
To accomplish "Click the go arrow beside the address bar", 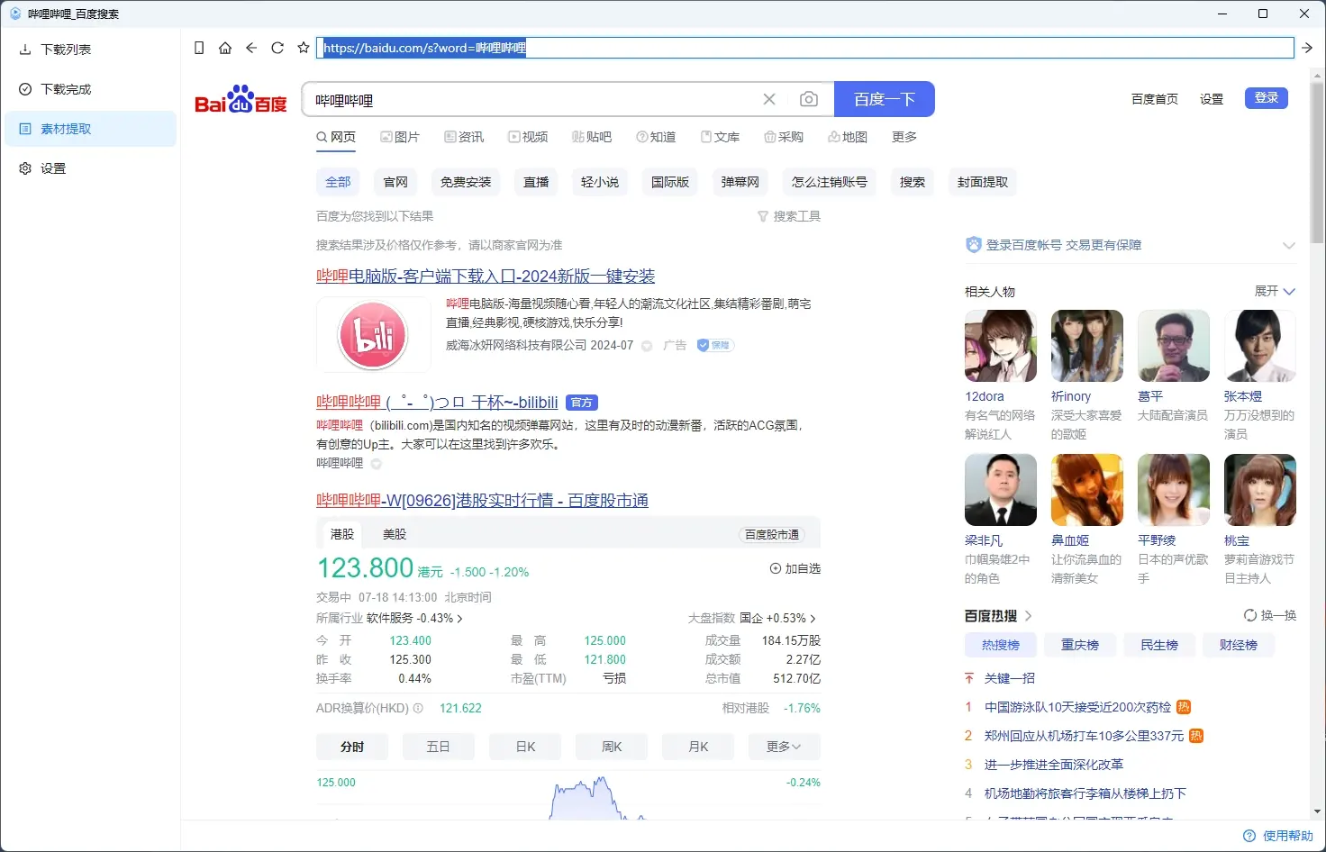I will [1307, 48].
